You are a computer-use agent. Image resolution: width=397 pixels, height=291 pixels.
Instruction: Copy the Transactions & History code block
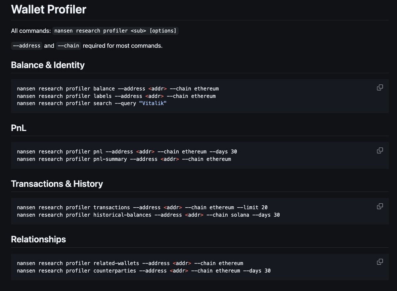pos(380,206)
